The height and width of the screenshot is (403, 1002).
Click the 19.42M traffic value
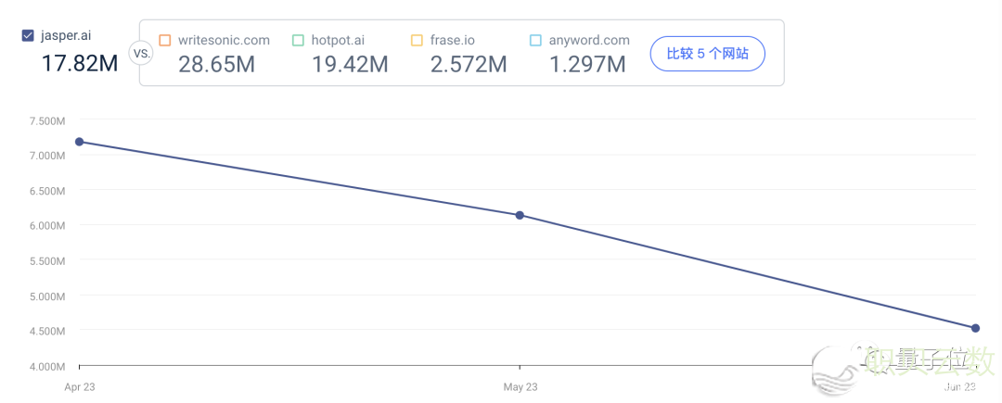[350, 65]
